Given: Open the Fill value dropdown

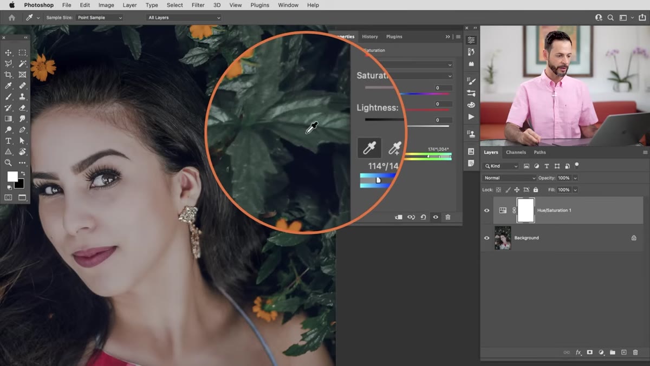Looking at the screenshot, I should coord(575,190).
